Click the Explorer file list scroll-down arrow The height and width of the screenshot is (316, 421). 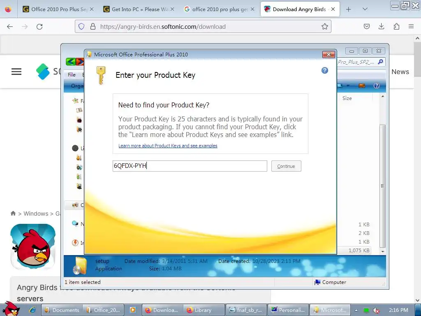coord(383,251)
